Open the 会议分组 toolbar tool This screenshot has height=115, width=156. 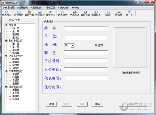coord(19,13)
